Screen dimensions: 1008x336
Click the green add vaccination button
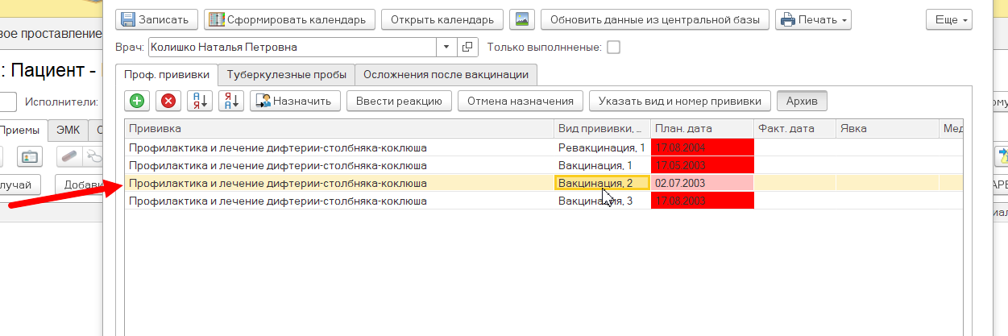coord(138,101)
